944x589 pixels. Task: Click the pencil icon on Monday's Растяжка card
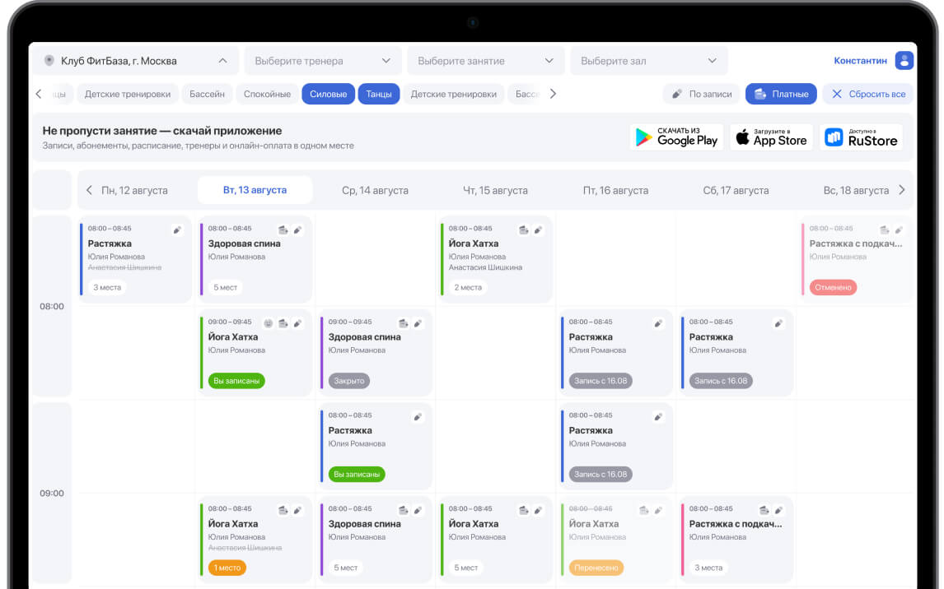coord(177,230)
